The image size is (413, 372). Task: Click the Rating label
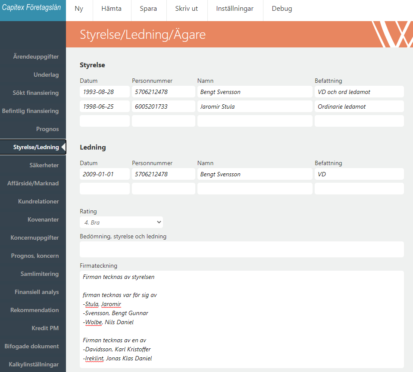pos(88,211)
